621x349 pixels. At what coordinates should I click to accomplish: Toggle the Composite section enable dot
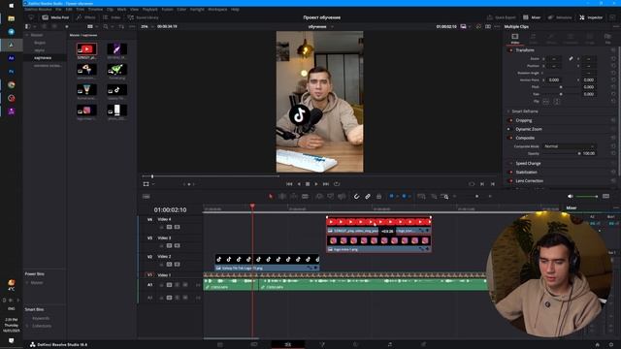tap(510, 138)
